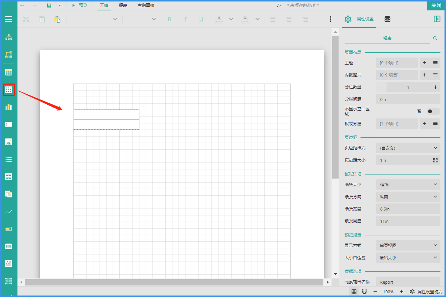Open the 查询面板 tab
The image size is (446, 297).
pyautogui.click(x=146, y=5)
